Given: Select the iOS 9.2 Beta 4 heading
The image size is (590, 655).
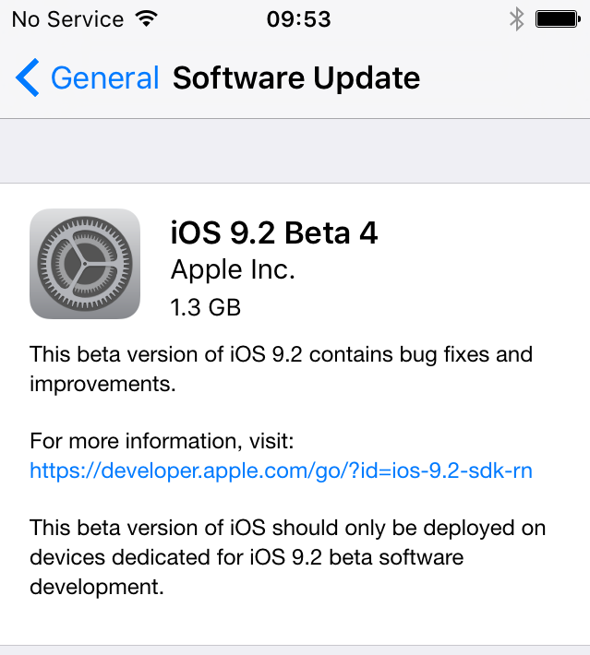Looking at the screenshot, I should [274, 233].
